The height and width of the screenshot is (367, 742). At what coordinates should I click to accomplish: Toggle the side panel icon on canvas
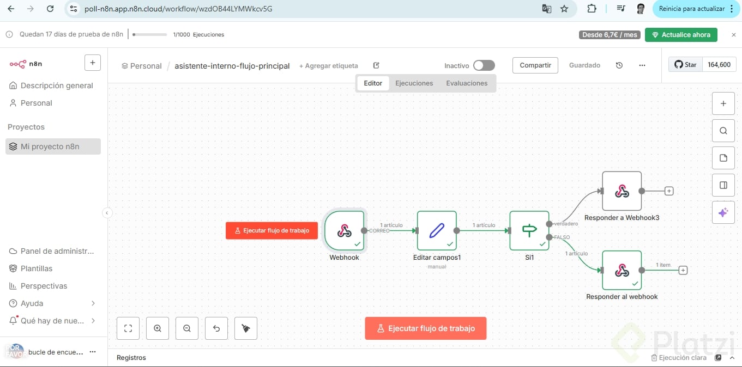coord(723,185)
